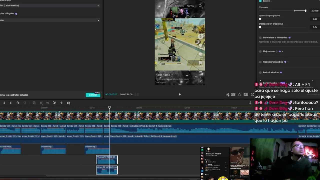Click the greyed-out shield marker icon
The height and width of the screenshot is (180, 320).
24,103
